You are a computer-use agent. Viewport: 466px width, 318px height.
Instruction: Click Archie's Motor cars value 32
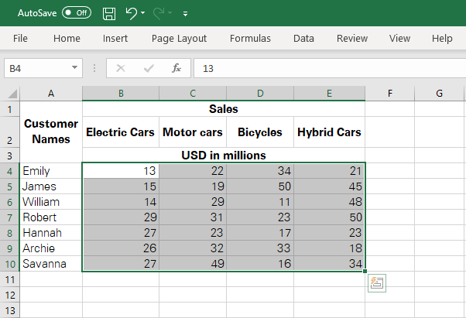(193, 248)
